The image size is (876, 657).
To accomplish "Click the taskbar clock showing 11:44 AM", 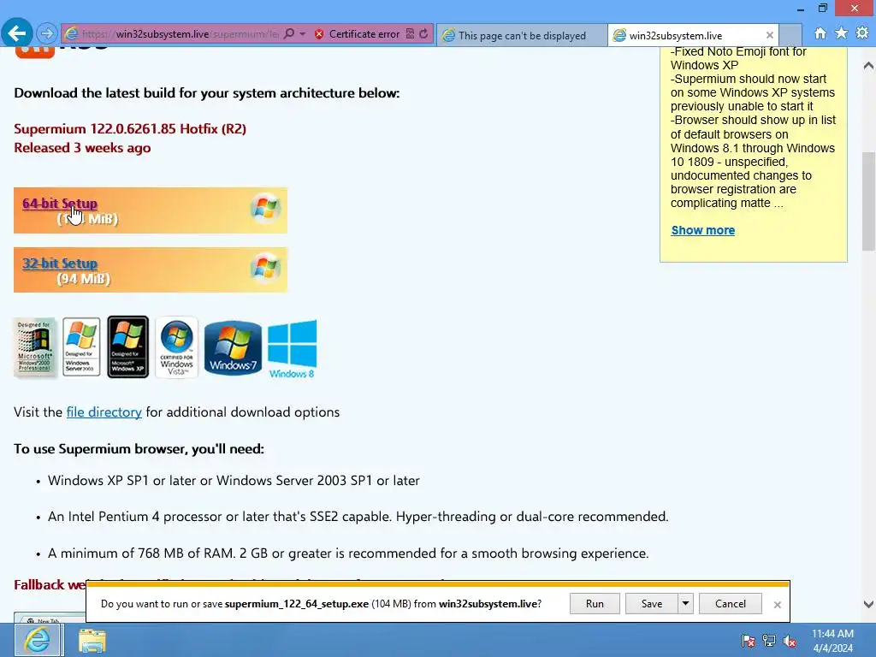I will coord(832,640).
